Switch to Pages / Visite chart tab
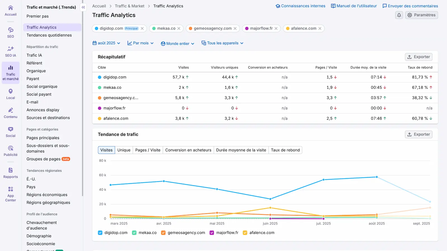The width and height of the screenshot is (447, 251). point(148,150)
